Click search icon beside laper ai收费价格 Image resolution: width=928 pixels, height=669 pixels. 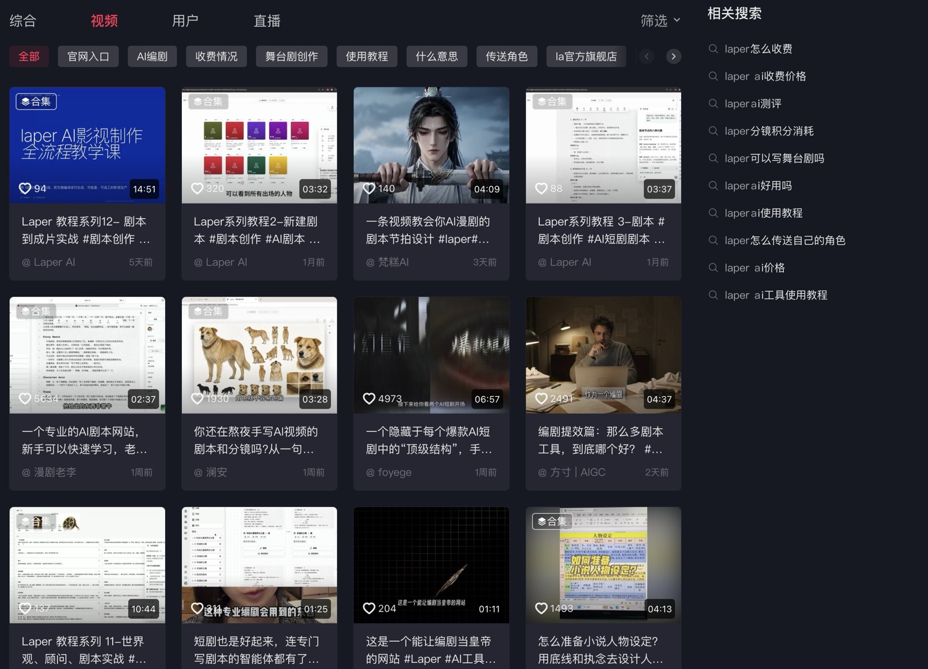[713, 76]
